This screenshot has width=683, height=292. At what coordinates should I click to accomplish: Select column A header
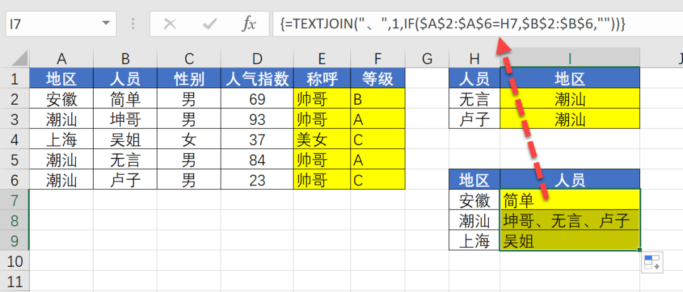click(61, 59)
